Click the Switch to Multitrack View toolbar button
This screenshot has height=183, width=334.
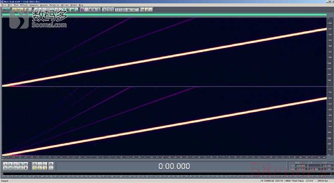(x=6, y=10)
